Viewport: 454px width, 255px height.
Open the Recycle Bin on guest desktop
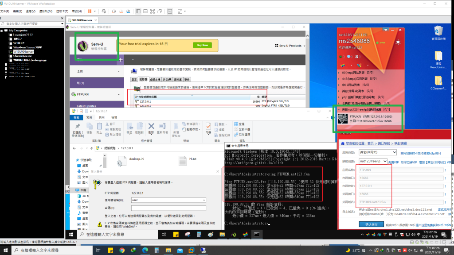tap(438, 33)
